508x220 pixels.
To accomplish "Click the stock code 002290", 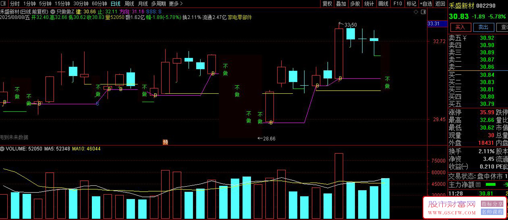I will click(x=486, y=6).
